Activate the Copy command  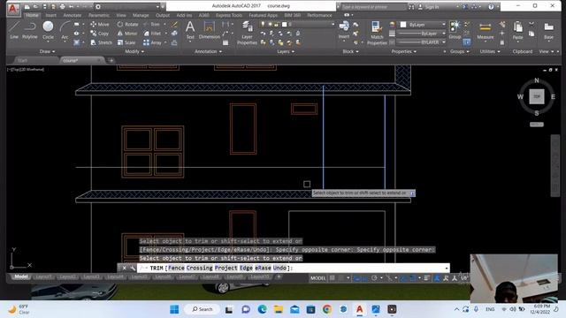[100, 34]
